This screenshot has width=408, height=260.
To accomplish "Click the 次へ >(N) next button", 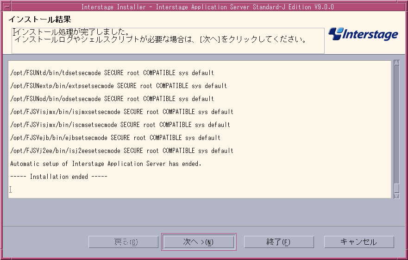I will pos(199,242).
